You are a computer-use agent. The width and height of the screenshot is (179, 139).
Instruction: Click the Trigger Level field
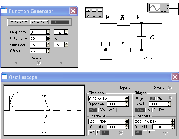click(x=158, y=104)
